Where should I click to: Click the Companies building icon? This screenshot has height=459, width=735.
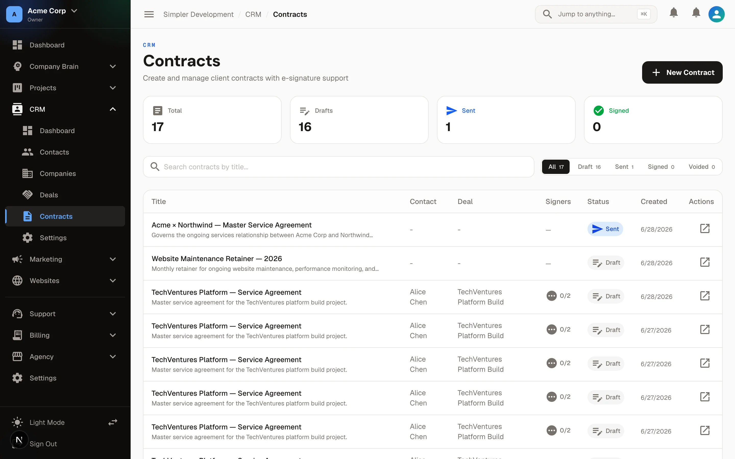coord(27,174)
